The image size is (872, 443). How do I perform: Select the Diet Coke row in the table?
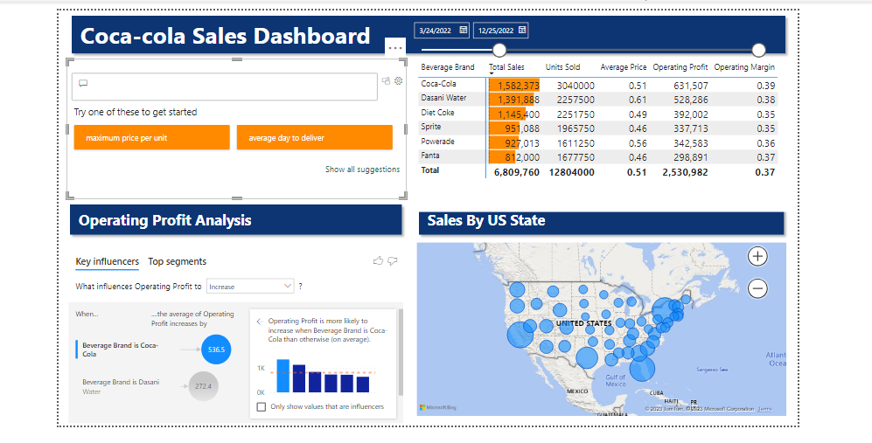598,114
